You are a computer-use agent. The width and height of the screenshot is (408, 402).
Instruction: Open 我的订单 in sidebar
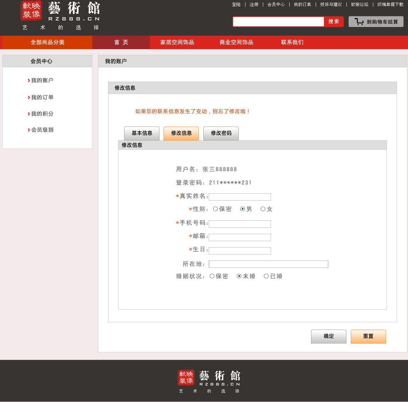click(42, 97)
